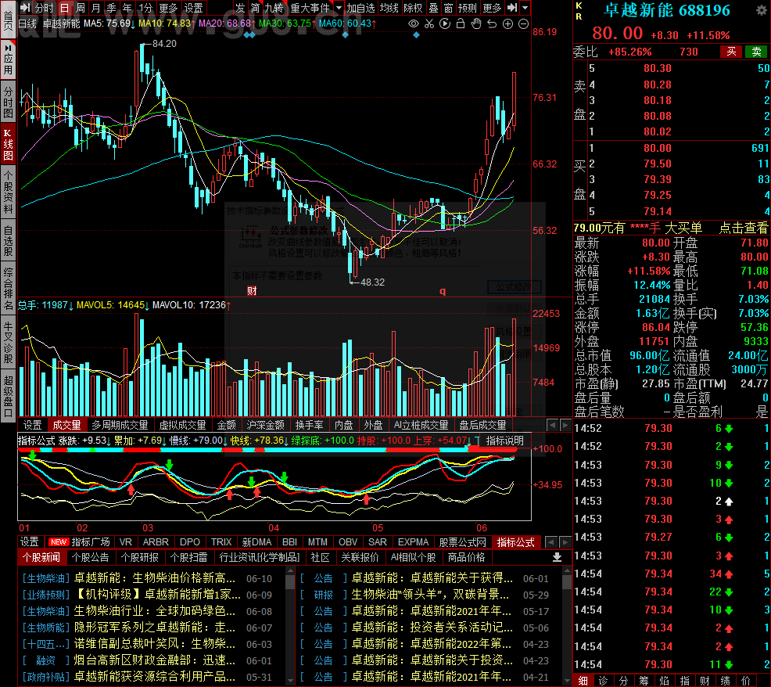Open the dropdown arrow next to 重大事件
771x687 pixels.
pos(339,8)
